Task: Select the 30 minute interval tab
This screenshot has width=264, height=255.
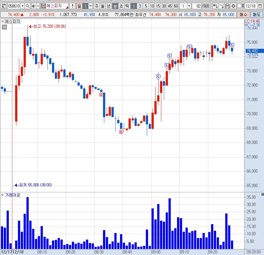Action: [x=164, y=6]
